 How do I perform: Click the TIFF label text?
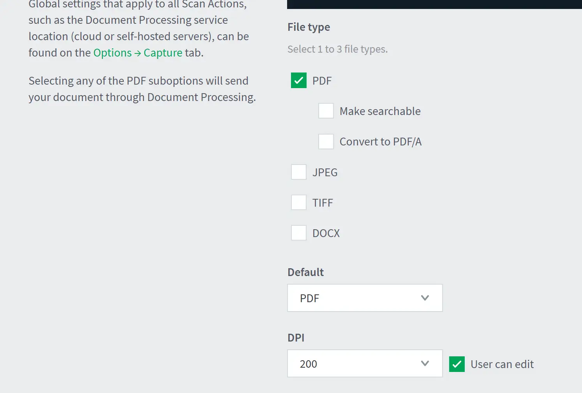(x=323, y=203)
